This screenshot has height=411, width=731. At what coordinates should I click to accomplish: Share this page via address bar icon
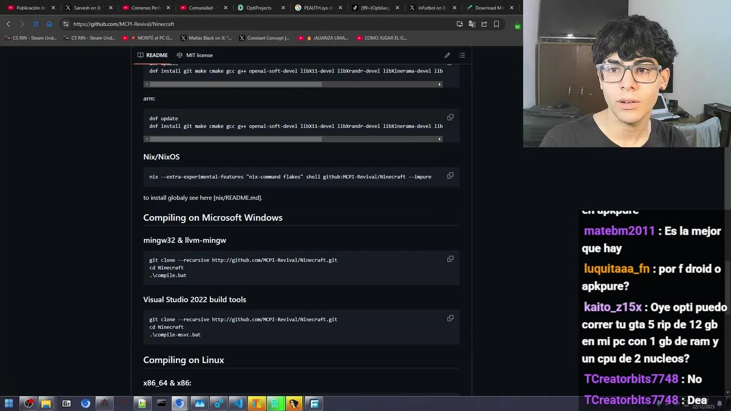click(484, 24)
